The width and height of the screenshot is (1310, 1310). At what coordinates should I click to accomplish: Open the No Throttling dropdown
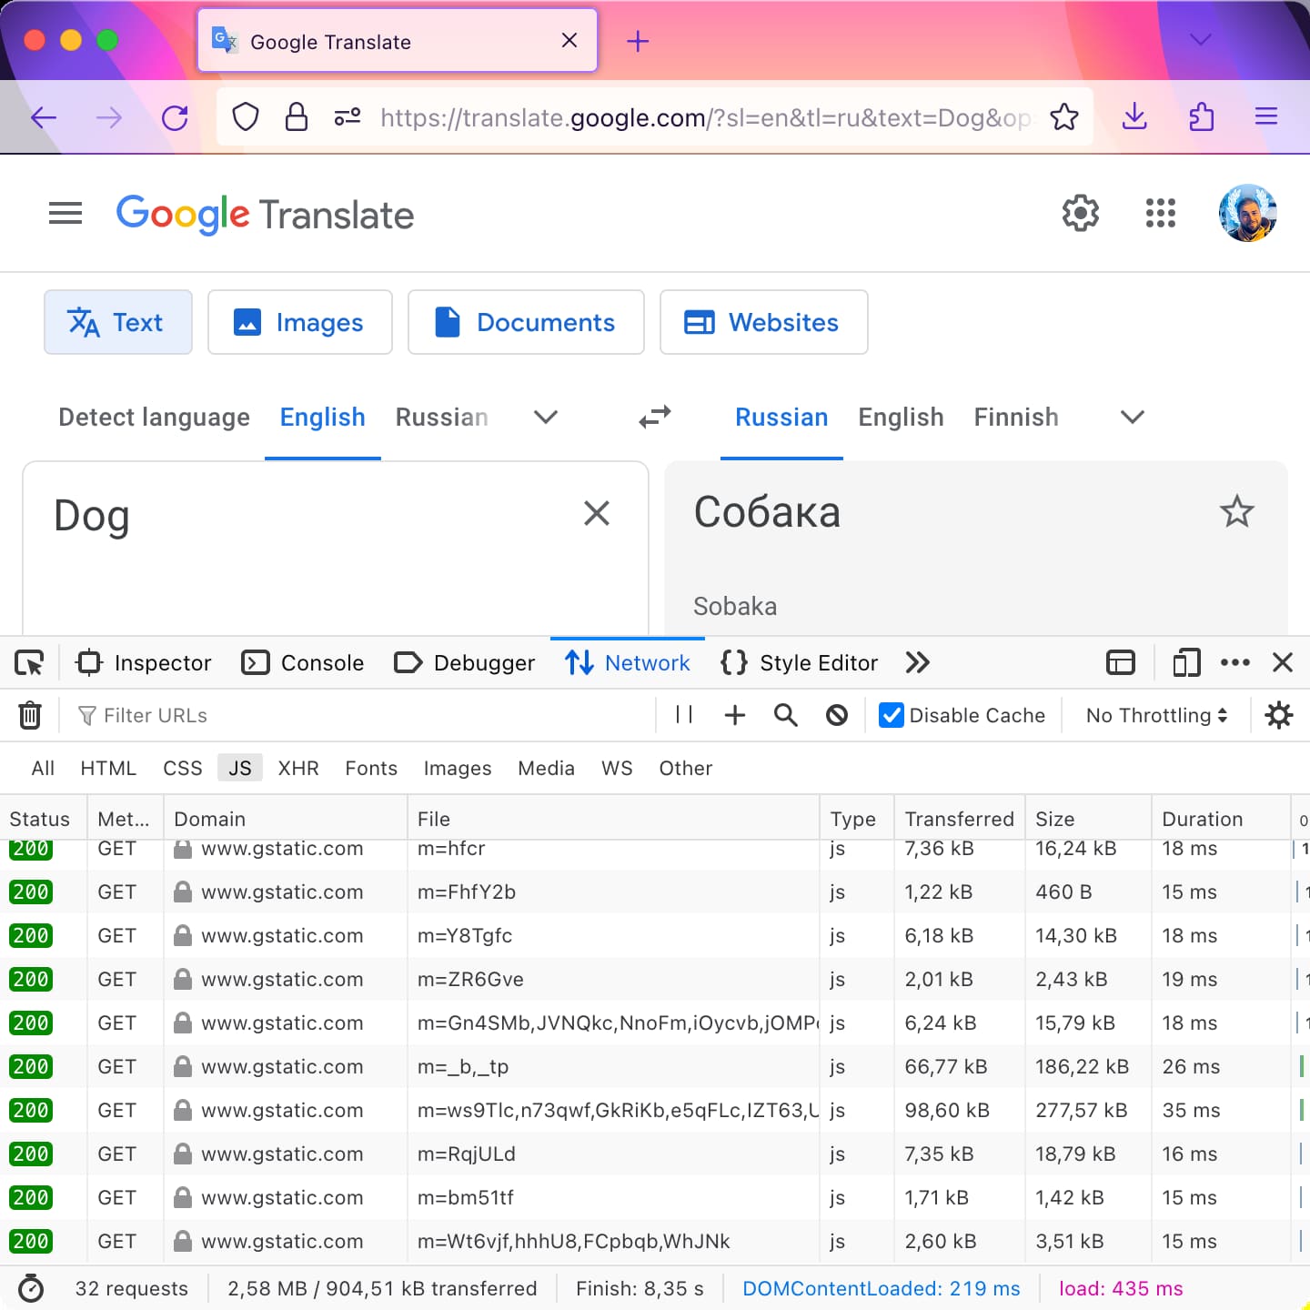[x=1154, y=715]
